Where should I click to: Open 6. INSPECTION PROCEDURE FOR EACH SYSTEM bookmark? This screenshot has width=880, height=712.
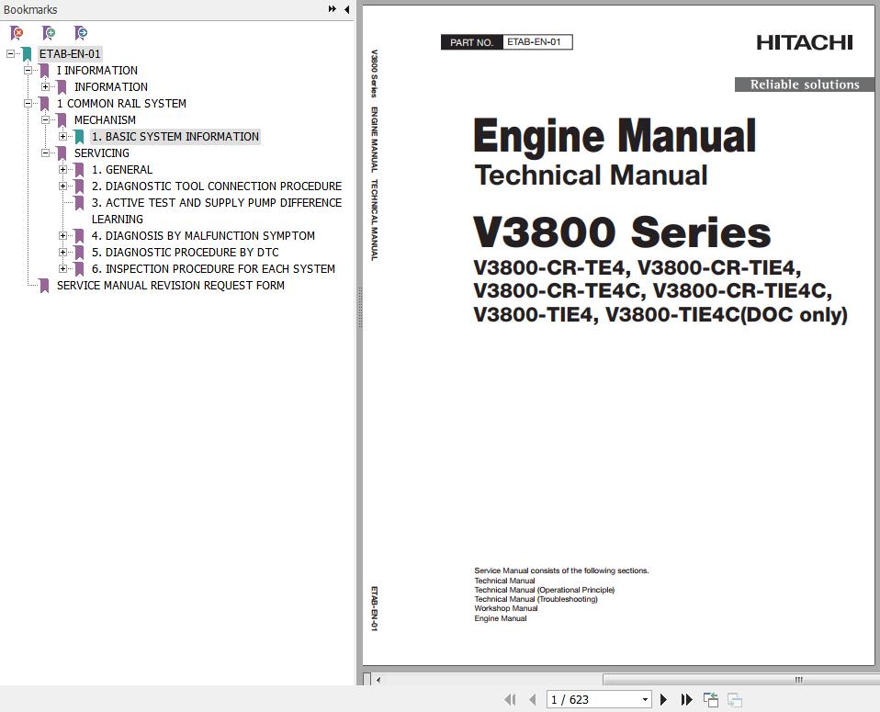coord(213,269)
